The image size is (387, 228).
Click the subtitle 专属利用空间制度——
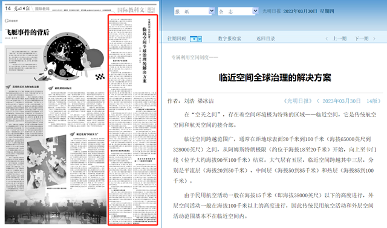pos(195,57)
